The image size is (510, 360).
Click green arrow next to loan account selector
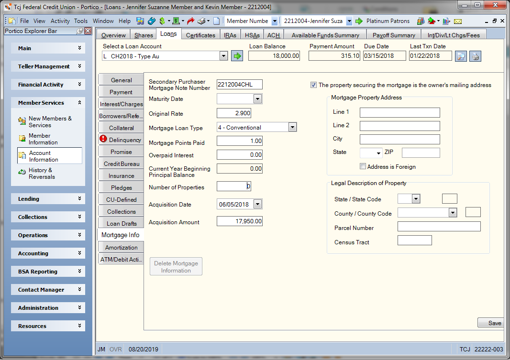[x=237, y=56]
